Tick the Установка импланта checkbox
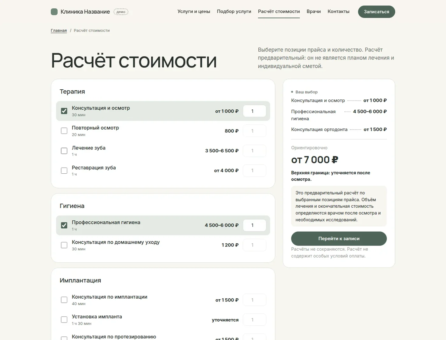 point(64,320)
